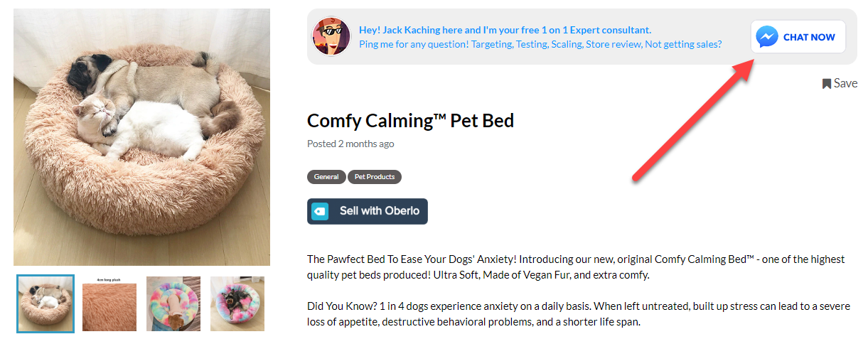Click the Hey! Jack Kaching here headline
Viewport: 868px width, 339px height.
click(505, 30)
